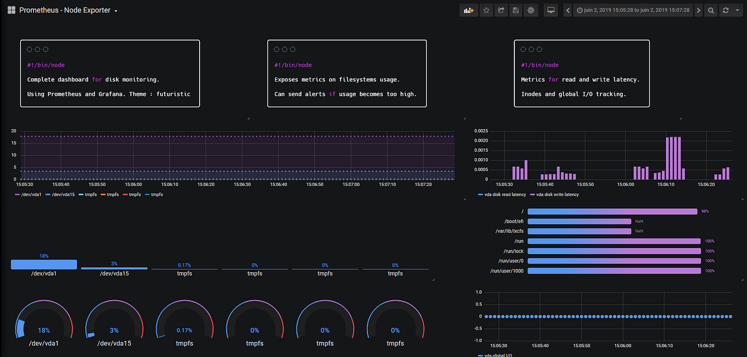Open the time range picker showing juin 2 2019
Viewport: 747px width, 357px height.
633,9
